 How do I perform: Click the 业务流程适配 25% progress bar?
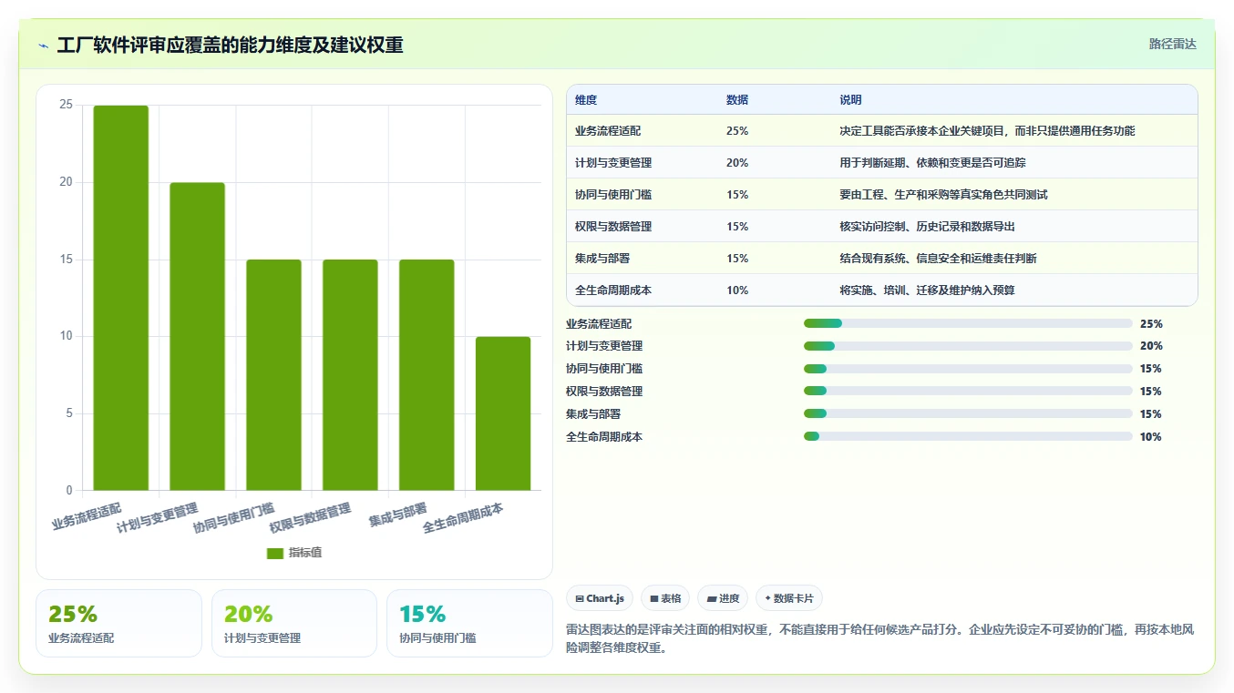968,323
